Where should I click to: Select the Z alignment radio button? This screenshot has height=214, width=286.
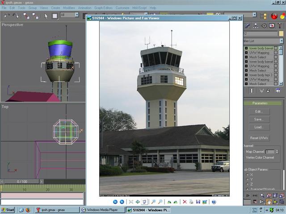tap(248, 184)
